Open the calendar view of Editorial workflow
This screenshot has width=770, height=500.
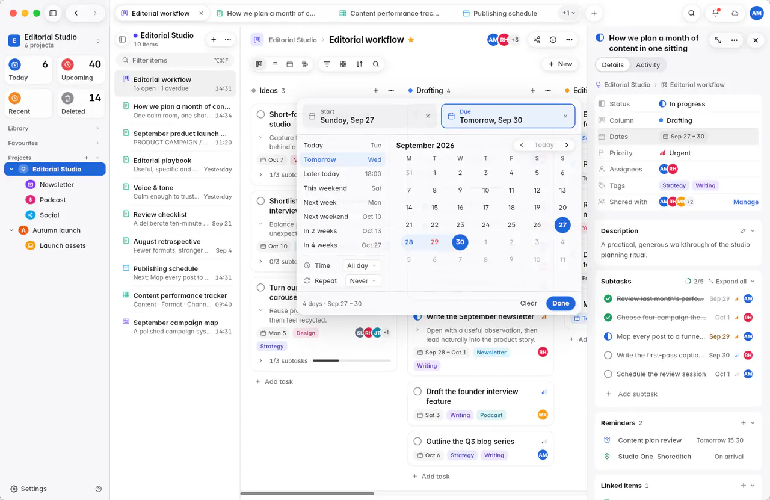click(290, 64)
